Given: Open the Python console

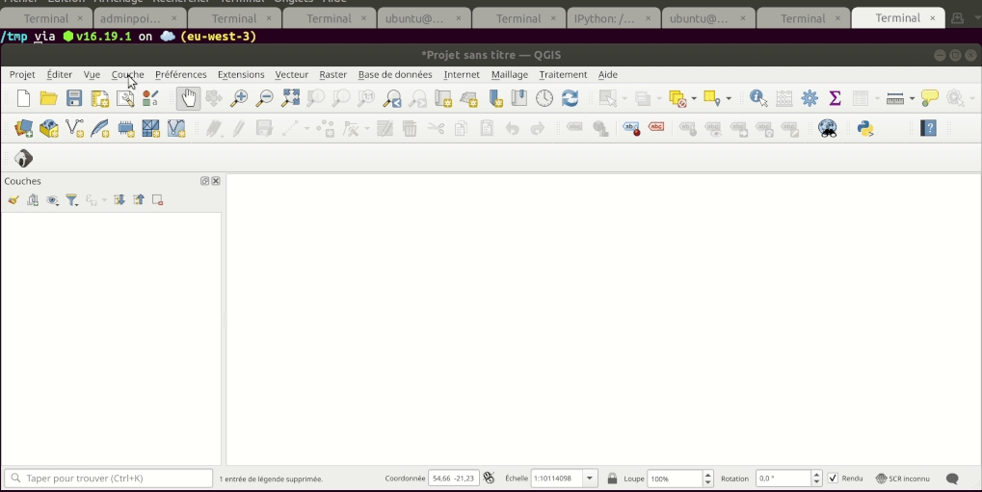Looking at the screenshot, I should (865, 128).
